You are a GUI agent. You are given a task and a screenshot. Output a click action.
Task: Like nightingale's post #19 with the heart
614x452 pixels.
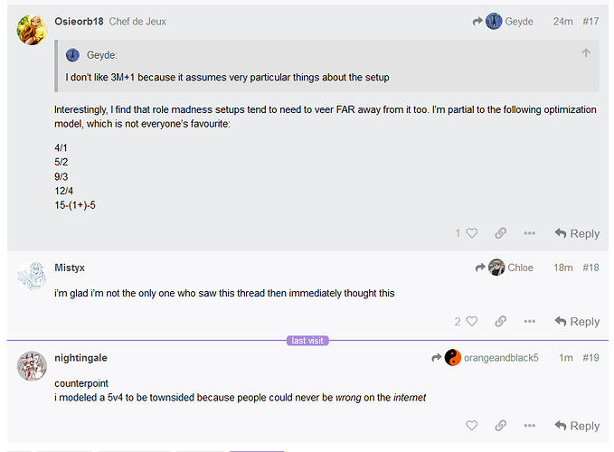tap(471, 426)
